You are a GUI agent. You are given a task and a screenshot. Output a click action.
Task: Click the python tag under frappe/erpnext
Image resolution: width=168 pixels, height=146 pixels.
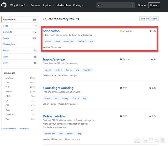59,70
